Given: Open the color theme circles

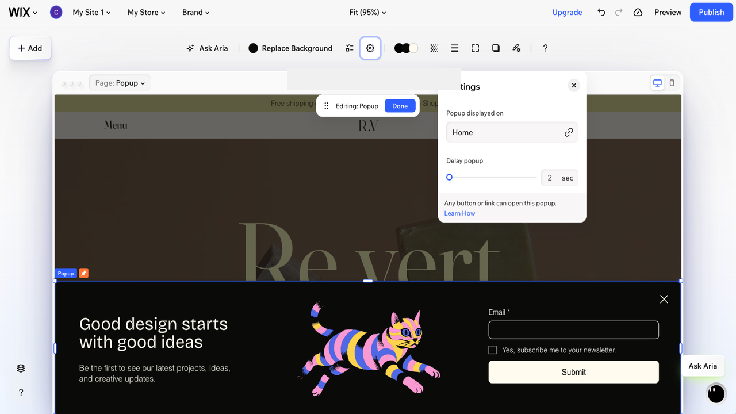Looking at the screenshot, I should point(406,48).
